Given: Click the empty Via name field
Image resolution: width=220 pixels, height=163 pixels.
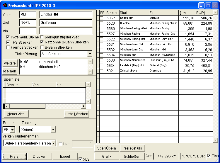Looking at the screenshot, I should point(66,31).
